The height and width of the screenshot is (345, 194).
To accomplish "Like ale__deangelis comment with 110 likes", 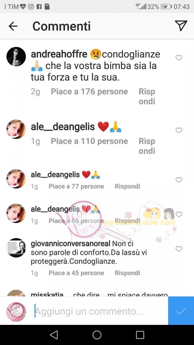I will [179, 131].
